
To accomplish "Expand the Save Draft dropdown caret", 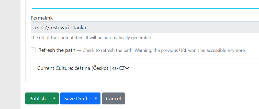I will 96,99.
